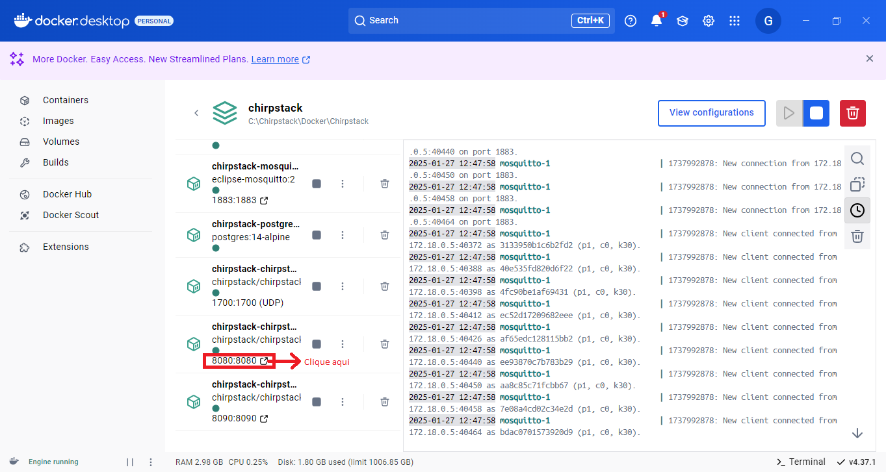Open Docker Desktop settings gear

coord(709,21)
